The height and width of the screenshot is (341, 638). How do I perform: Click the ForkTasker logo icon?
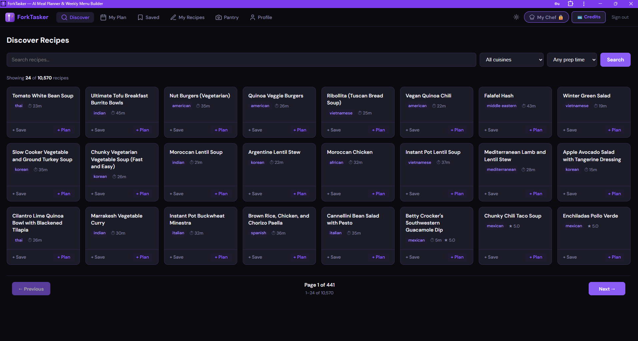click(x=10, y=17)
